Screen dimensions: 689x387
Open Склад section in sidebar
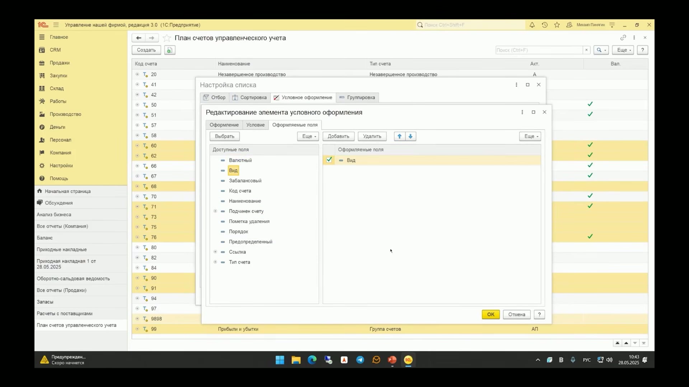pyautogui.click(x=57, y=89)
